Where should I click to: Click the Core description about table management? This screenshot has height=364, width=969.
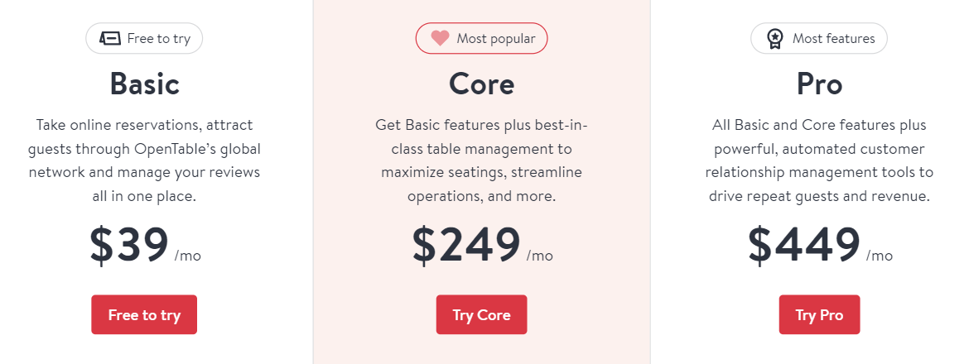481,160
